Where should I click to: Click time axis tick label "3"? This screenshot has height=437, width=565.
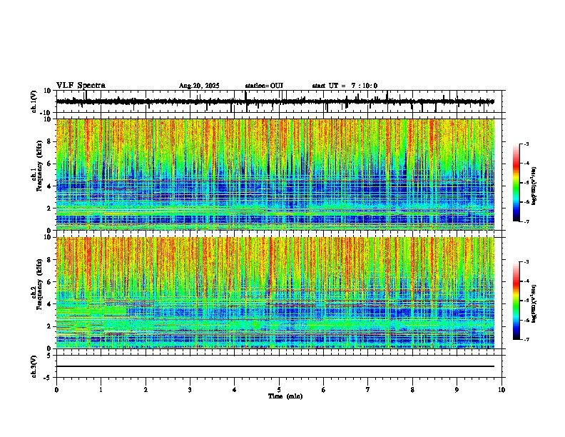point(190,390)
